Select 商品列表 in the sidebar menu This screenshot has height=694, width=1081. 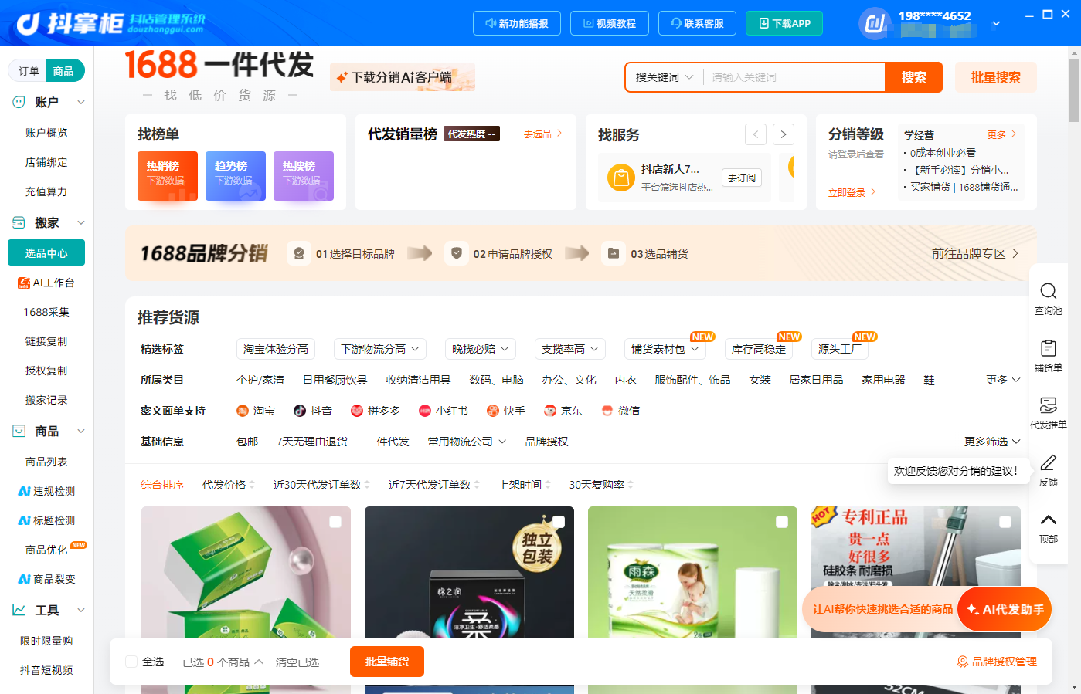[x=46, y=462]
